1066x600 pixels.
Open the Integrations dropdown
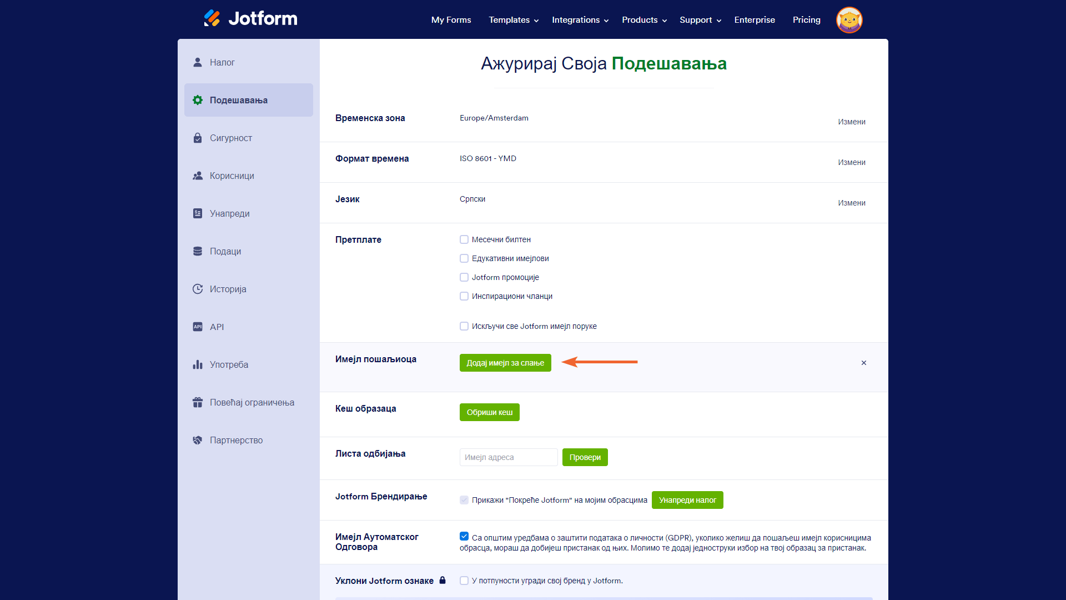[x=580, y=20]
